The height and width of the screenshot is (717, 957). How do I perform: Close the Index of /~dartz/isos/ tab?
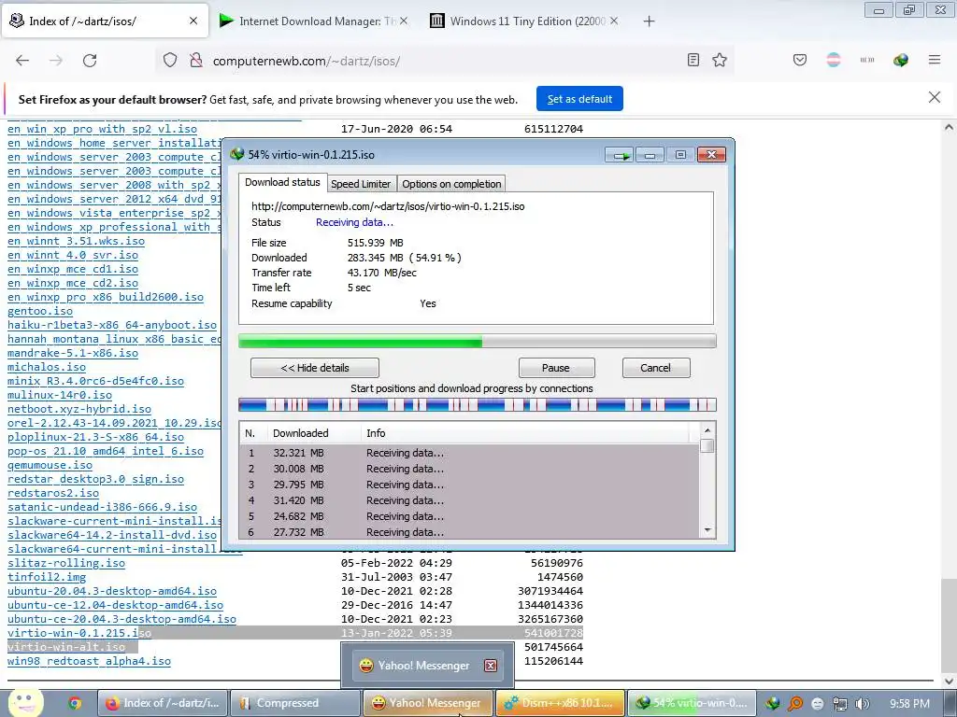tap(193, 21)
